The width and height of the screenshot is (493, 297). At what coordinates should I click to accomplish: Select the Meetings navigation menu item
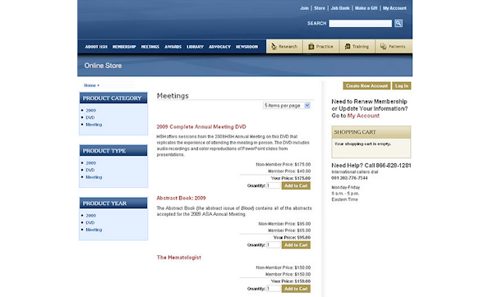(150, 47)
